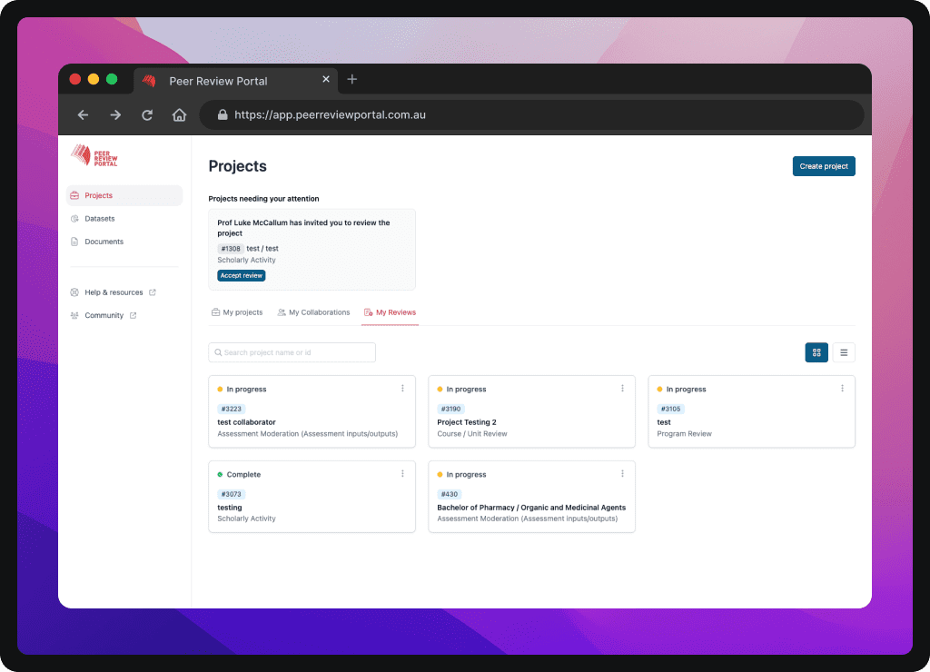Image resolution: width=930 pixels, height=672 pixels.
Task: Click the search project name field
Action: point(292,352)
